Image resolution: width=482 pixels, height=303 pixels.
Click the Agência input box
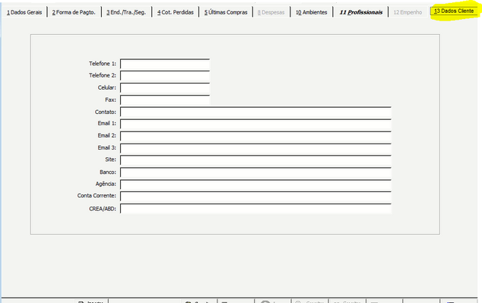click(x=255, y=185)
